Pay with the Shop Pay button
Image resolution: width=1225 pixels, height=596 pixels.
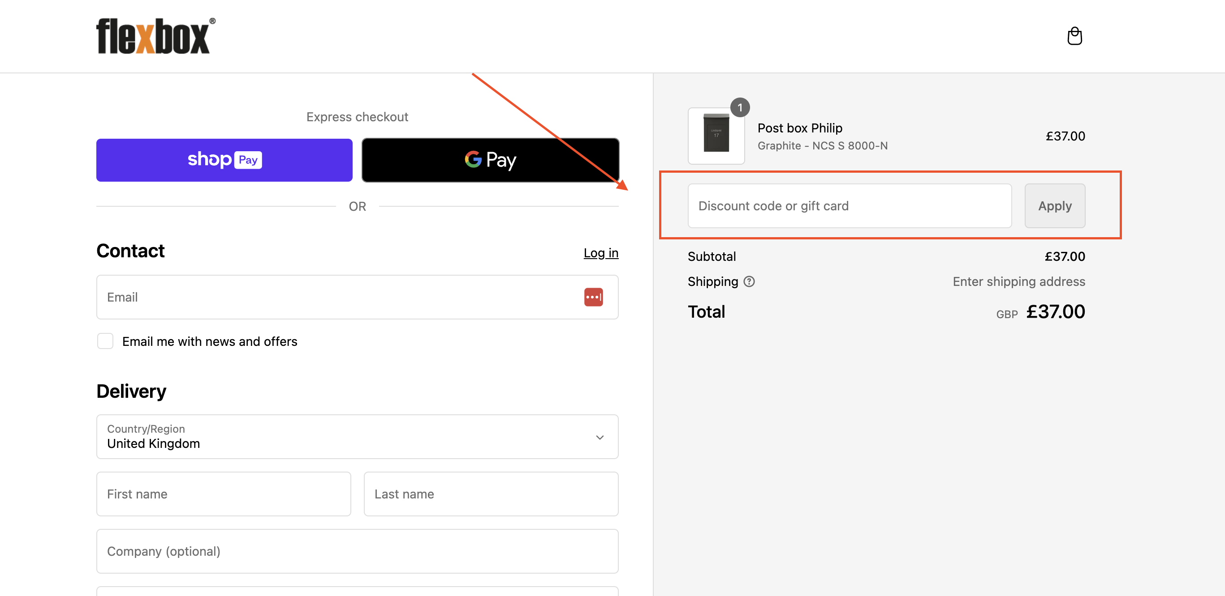pyautogui.click(x=224, y=160)
